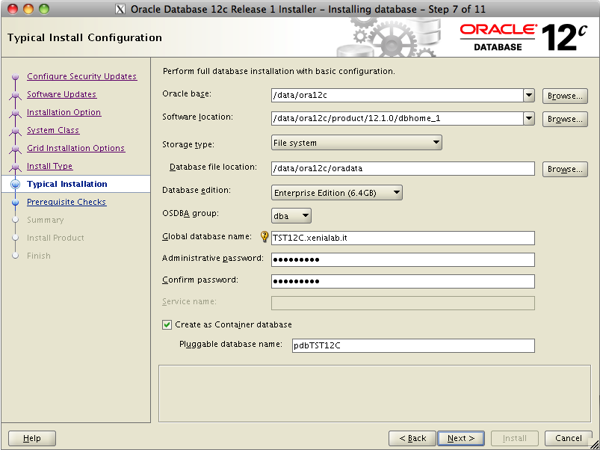This screenshot has height=450, width=600.
Task: Click the Back button
Action: 412,438
